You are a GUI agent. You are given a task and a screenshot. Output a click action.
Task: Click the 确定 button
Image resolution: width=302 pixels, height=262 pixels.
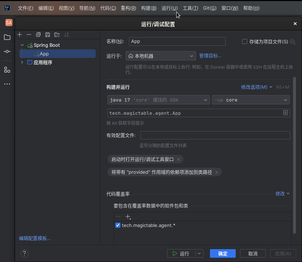[222, 253]
